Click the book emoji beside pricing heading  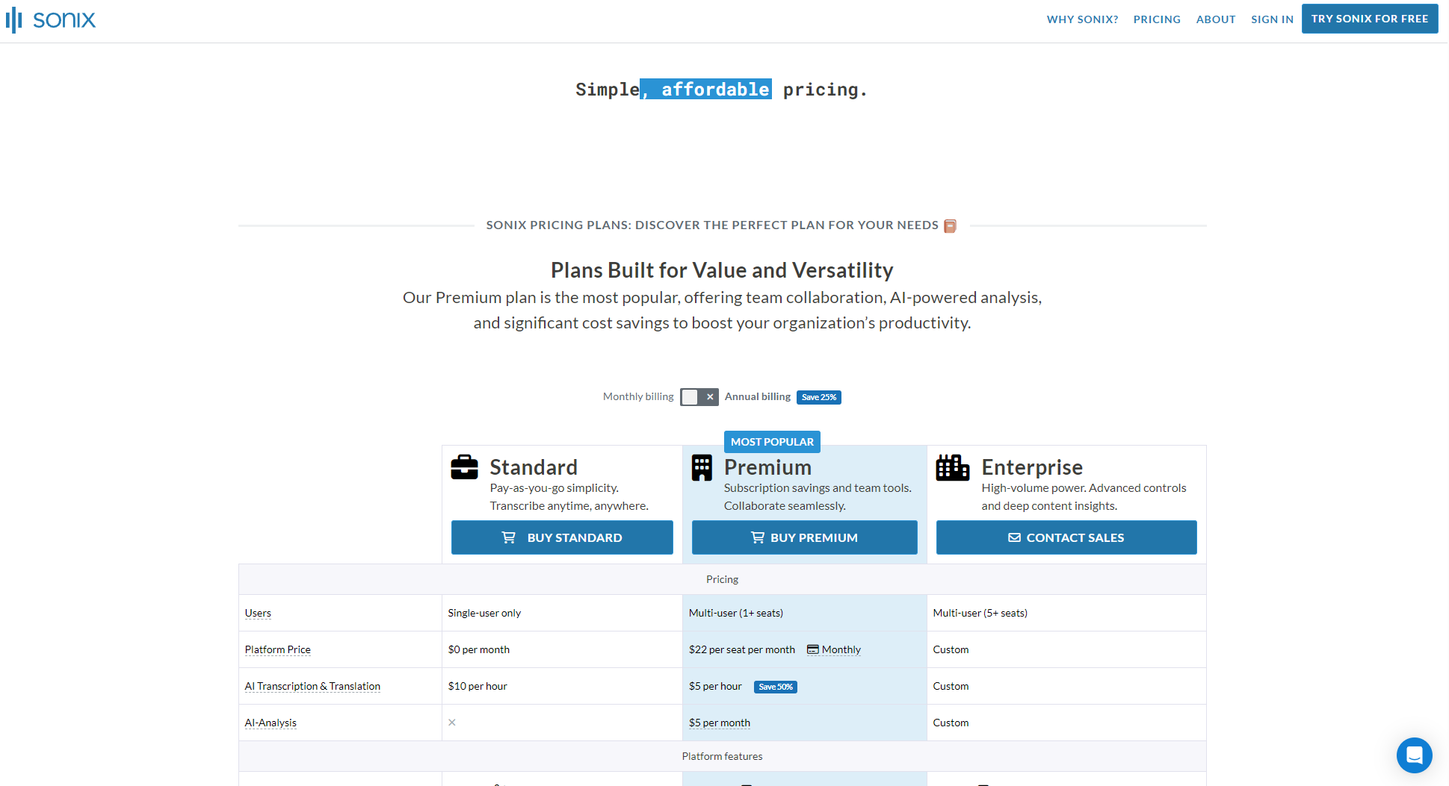[x=950, y=226]
